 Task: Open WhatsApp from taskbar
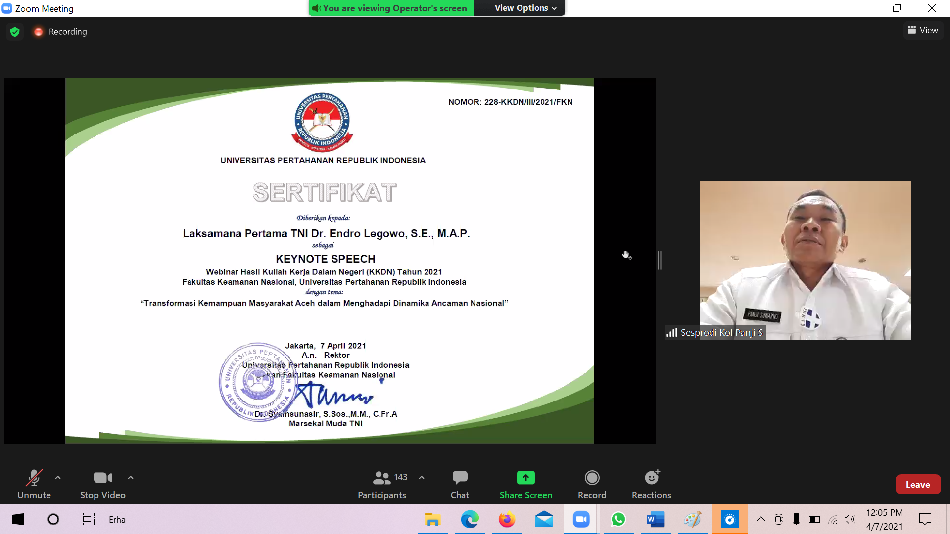(618, 519)
